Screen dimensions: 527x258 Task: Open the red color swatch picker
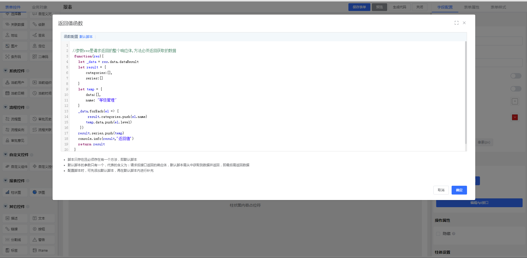(x=515, y=117)
